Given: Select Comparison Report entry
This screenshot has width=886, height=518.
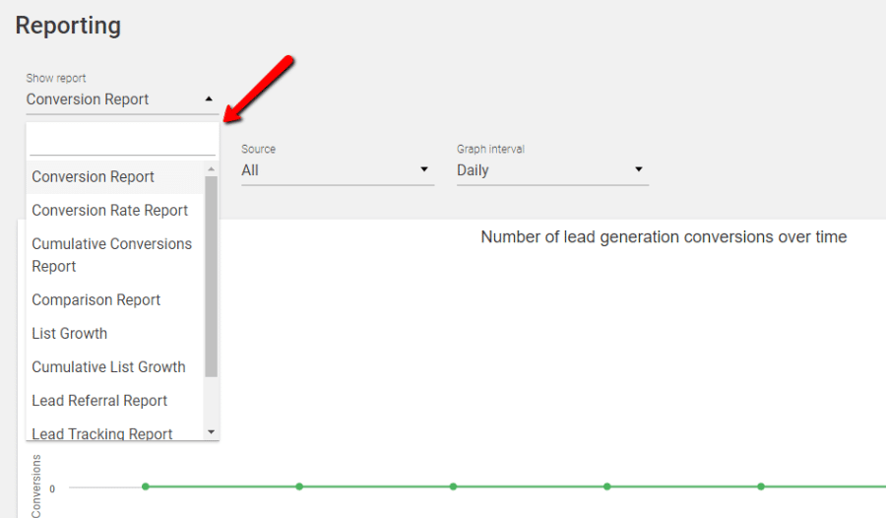Looking at the screenshot, I should 115,299.
